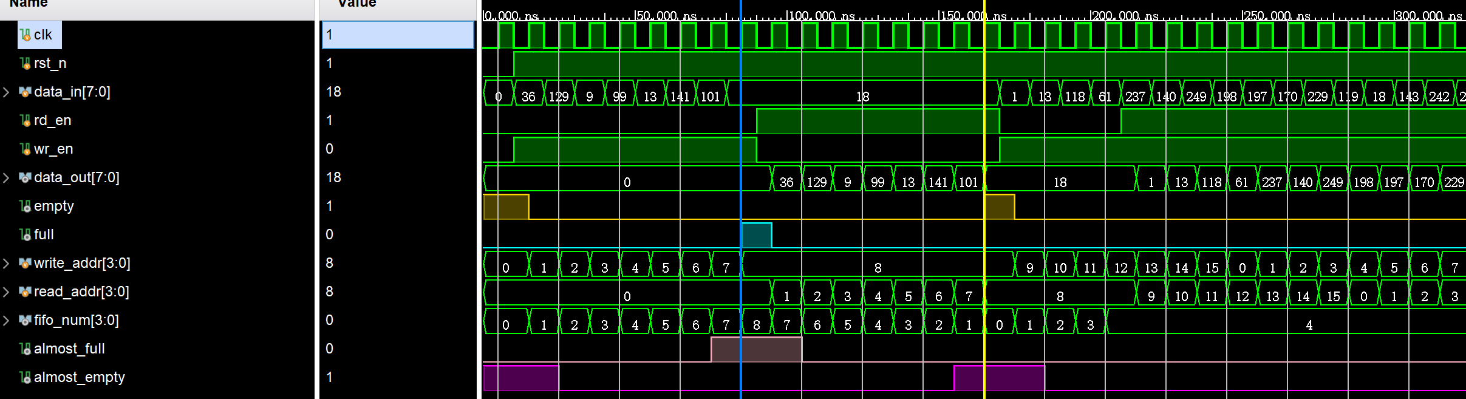
Task: Click the fifo_num[3:0] bus icon
Action: tap(26, 320)
